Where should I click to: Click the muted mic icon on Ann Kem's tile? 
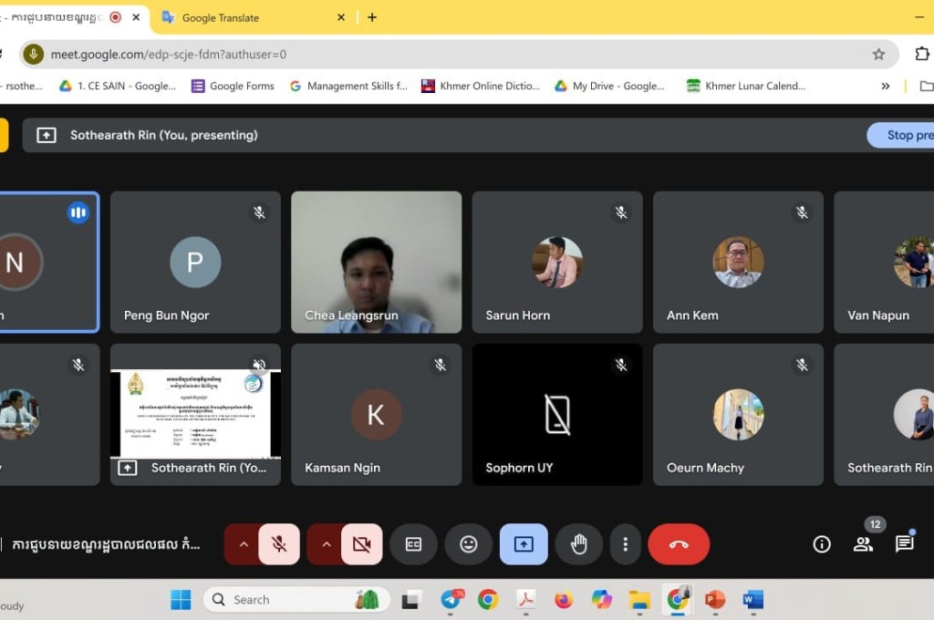coord(803,212)
